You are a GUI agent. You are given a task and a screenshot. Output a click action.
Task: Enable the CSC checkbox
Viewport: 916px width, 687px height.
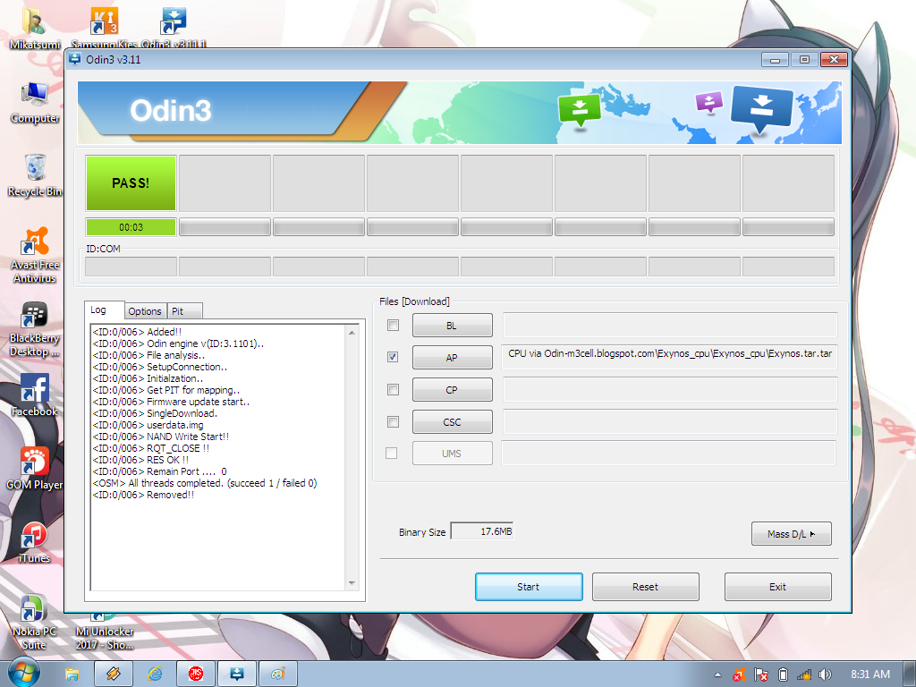tap(392, 421)
